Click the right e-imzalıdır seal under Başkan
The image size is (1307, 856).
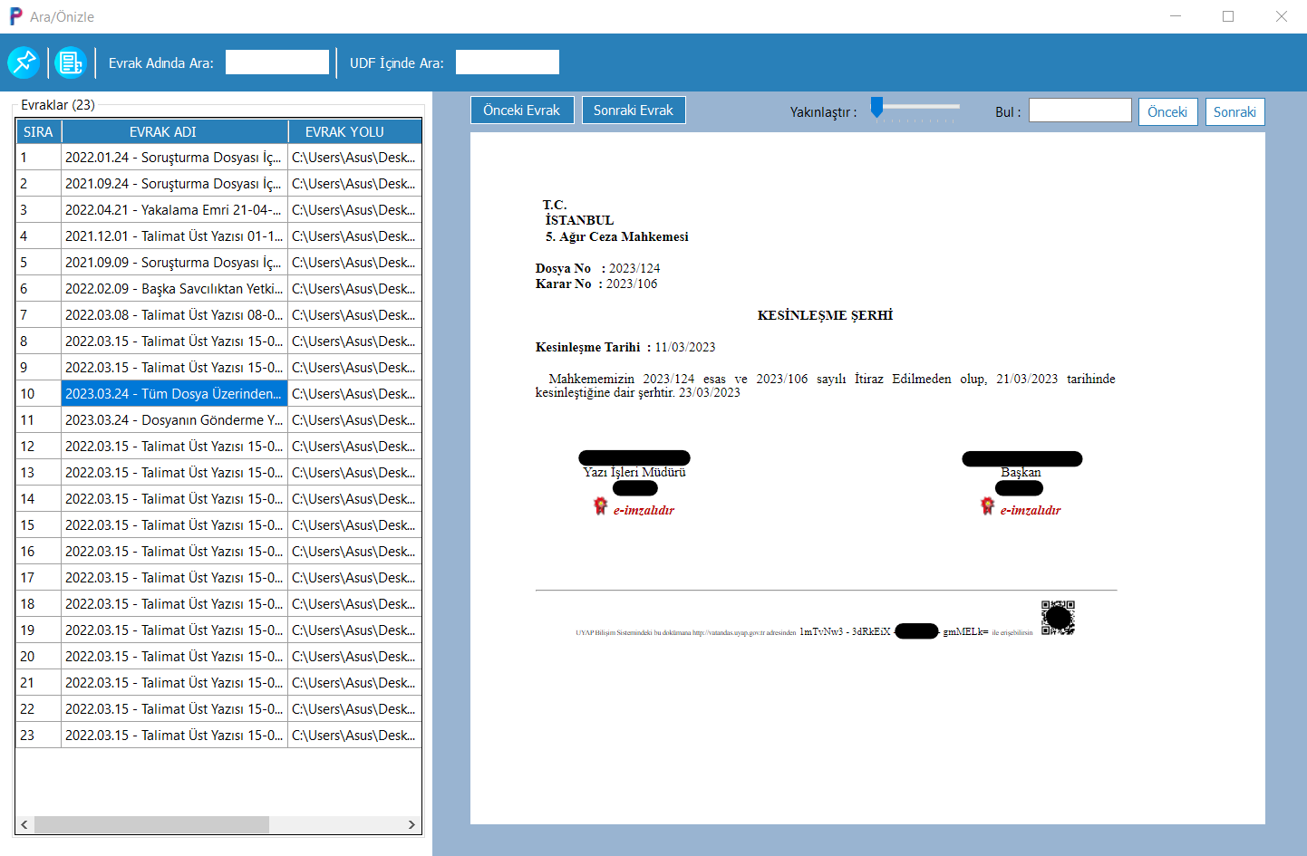coord(987,506)
